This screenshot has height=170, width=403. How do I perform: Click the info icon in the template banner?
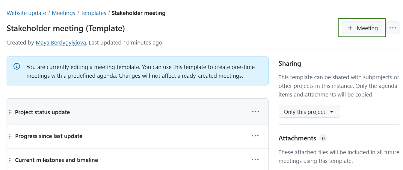[17, 66]
